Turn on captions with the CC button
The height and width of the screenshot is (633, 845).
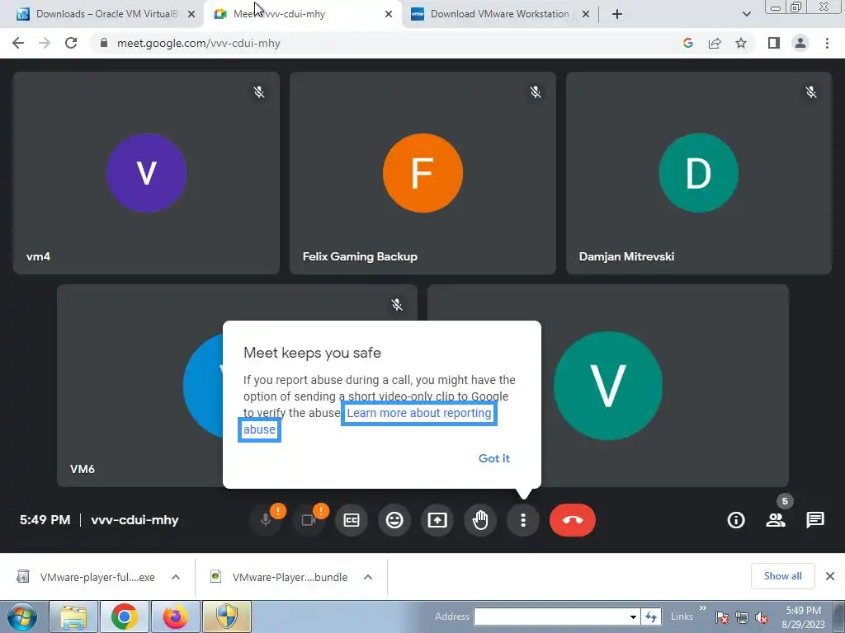(x=352, y=520)
